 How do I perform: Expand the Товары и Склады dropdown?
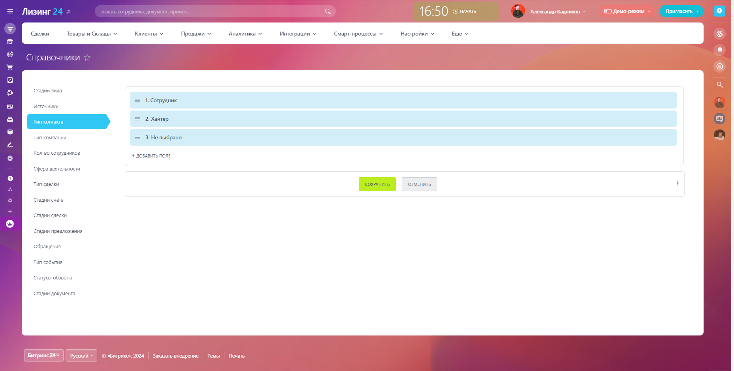click(x=92, y=34)
